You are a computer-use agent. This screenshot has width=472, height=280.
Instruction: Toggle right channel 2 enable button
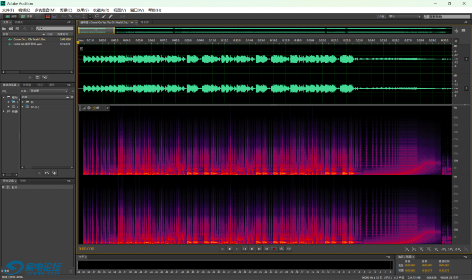[x=466, y=88]
